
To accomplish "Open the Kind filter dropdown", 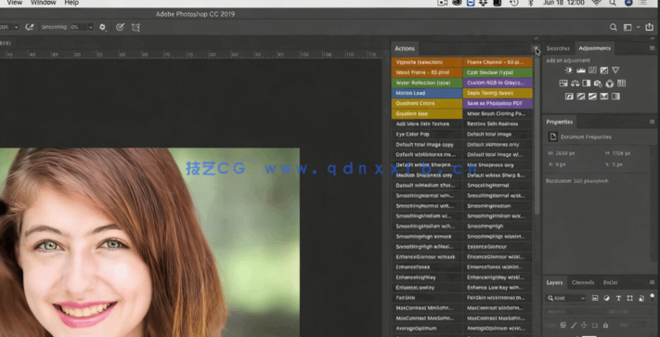I will pyautogui.click(x=565, y=298).
